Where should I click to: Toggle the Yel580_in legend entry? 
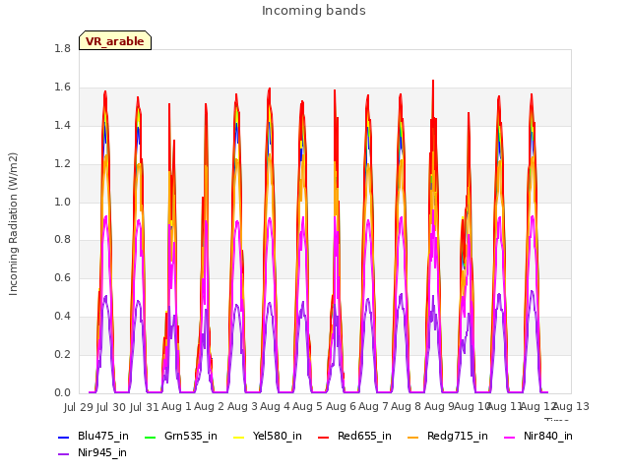coord(267,436)
